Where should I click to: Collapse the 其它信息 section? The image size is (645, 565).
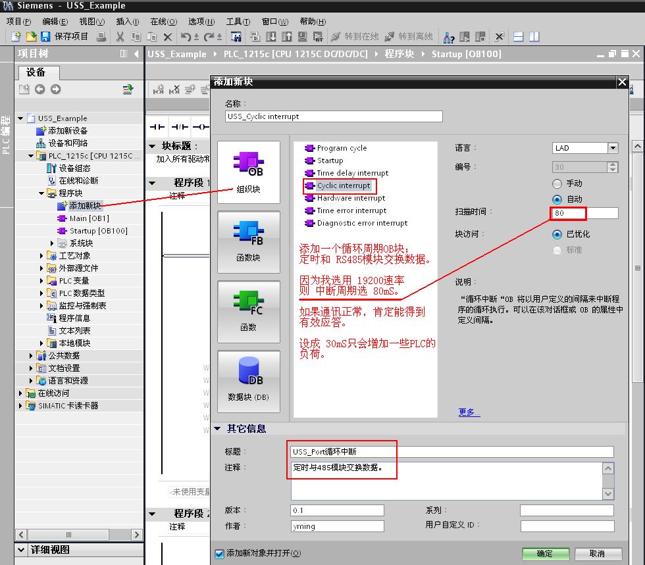click(218, 429)
